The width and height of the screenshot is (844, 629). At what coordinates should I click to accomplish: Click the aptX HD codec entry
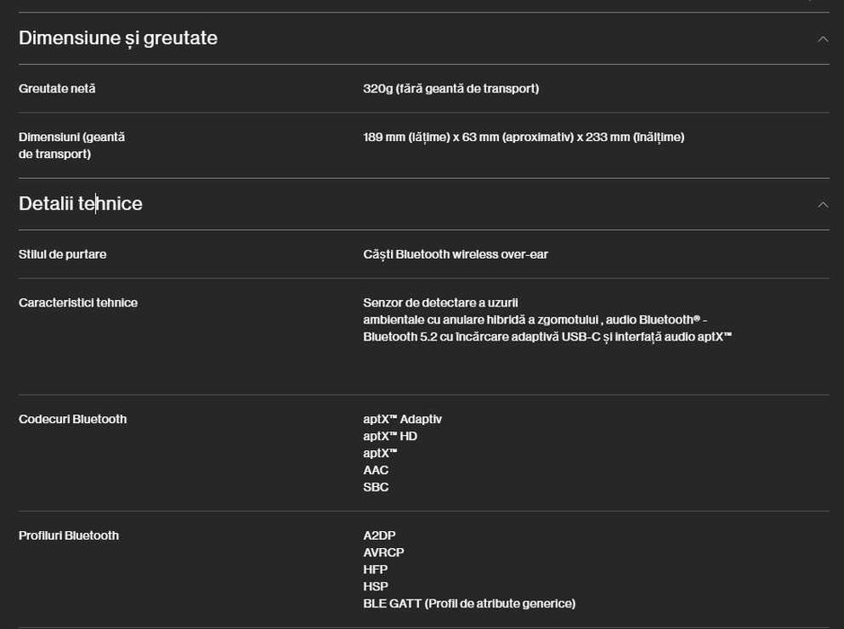(390, 436)
